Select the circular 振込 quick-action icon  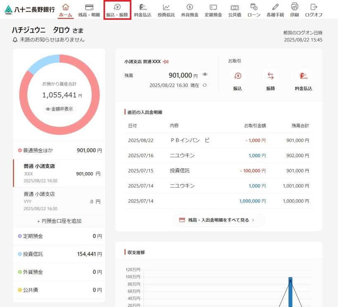(238, 76)
